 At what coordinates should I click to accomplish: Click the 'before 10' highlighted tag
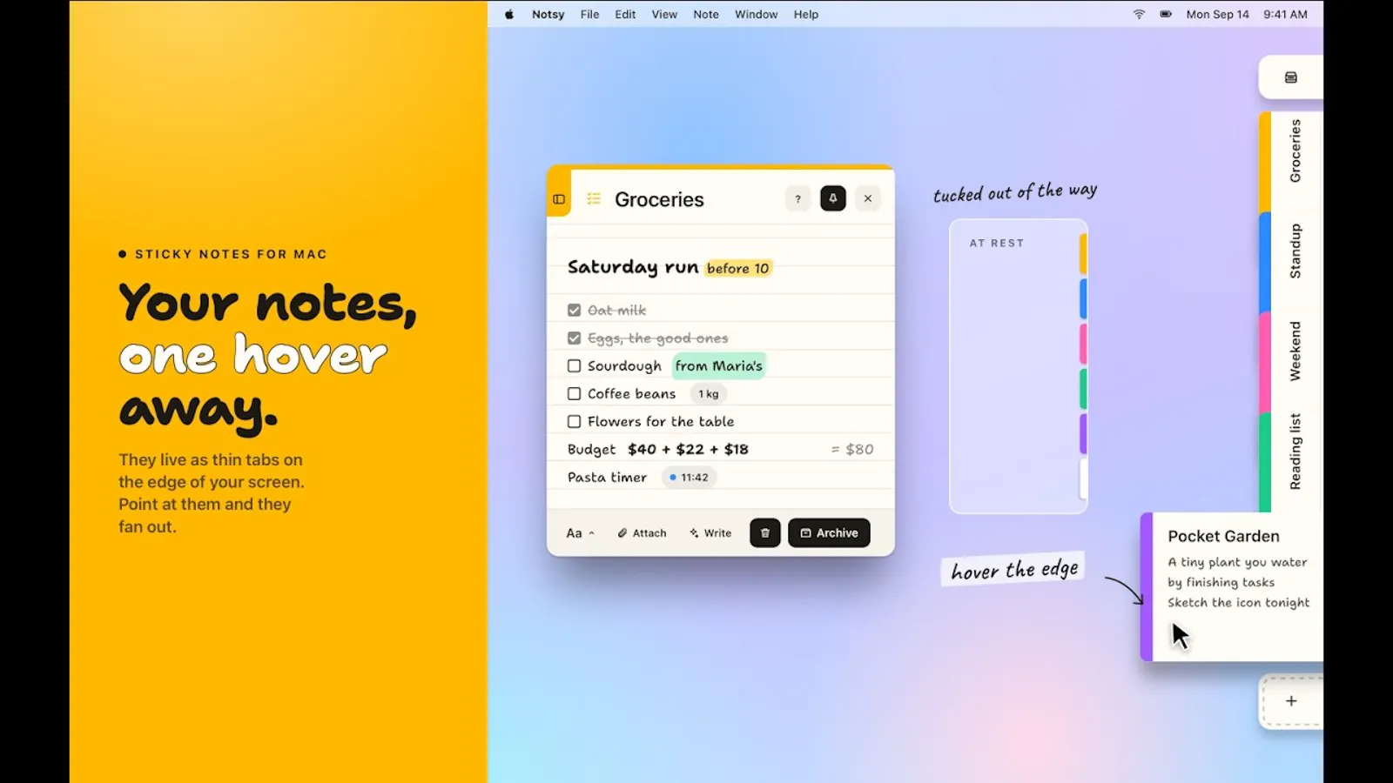(738, 268)
